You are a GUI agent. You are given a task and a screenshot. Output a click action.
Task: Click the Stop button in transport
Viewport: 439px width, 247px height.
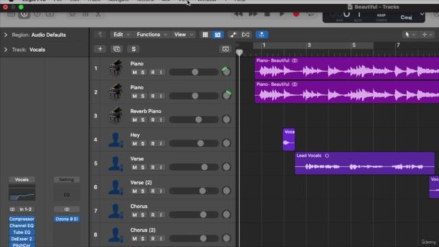click(267, 14)
